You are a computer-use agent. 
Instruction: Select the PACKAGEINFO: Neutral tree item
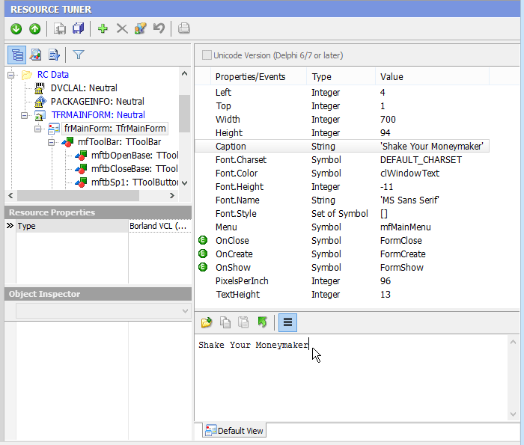97,102
